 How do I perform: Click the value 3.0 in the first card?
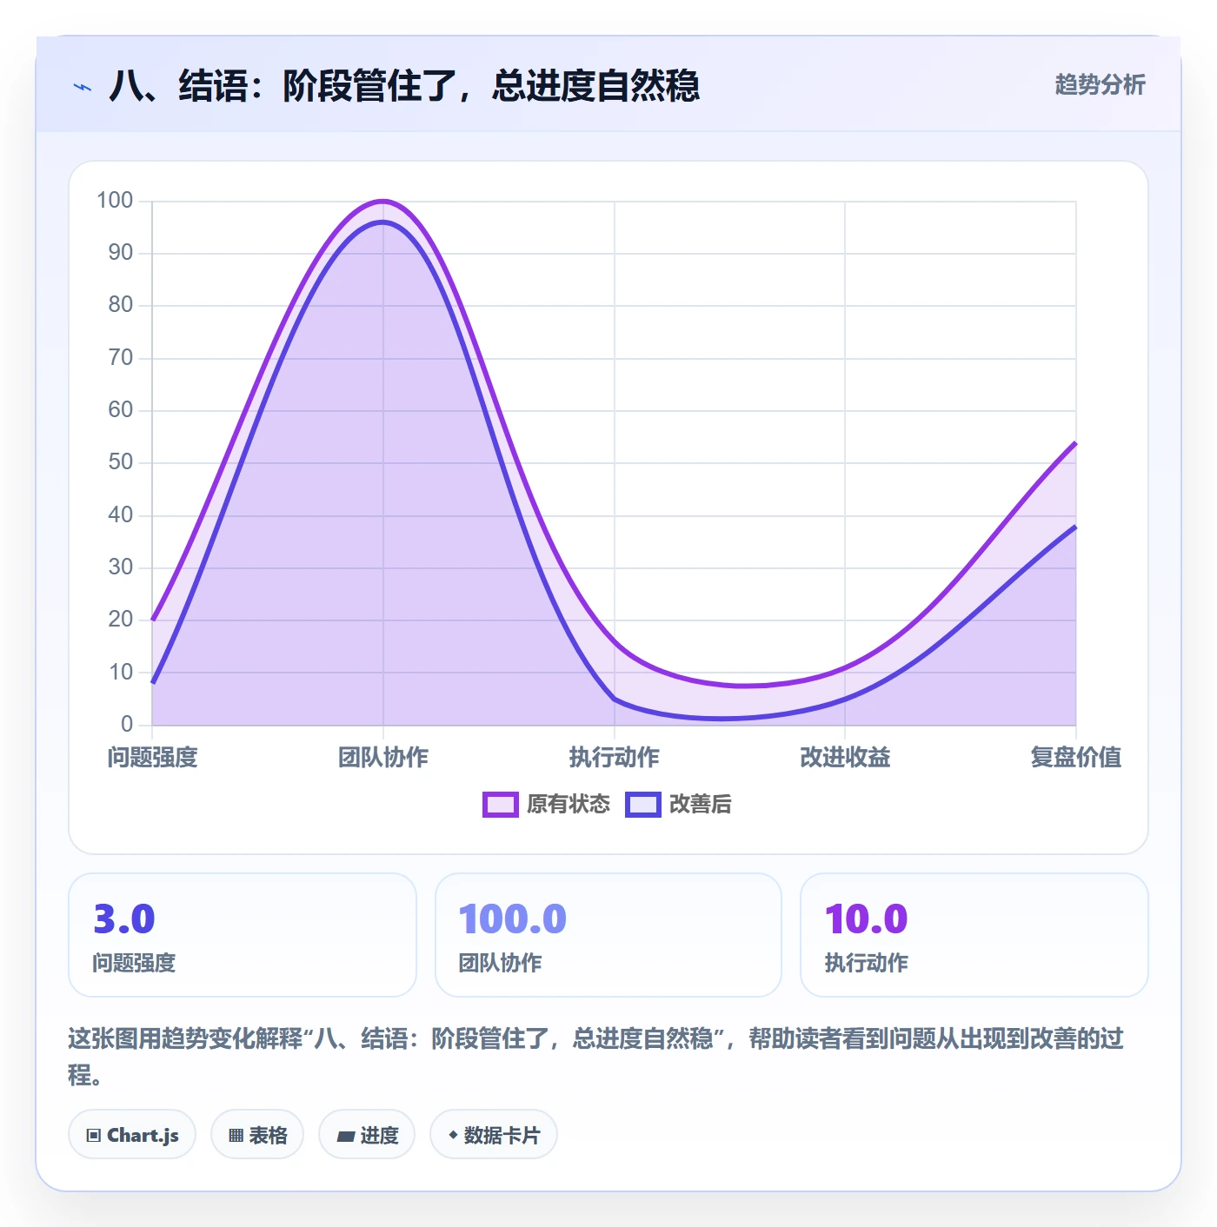click(124, 919)
